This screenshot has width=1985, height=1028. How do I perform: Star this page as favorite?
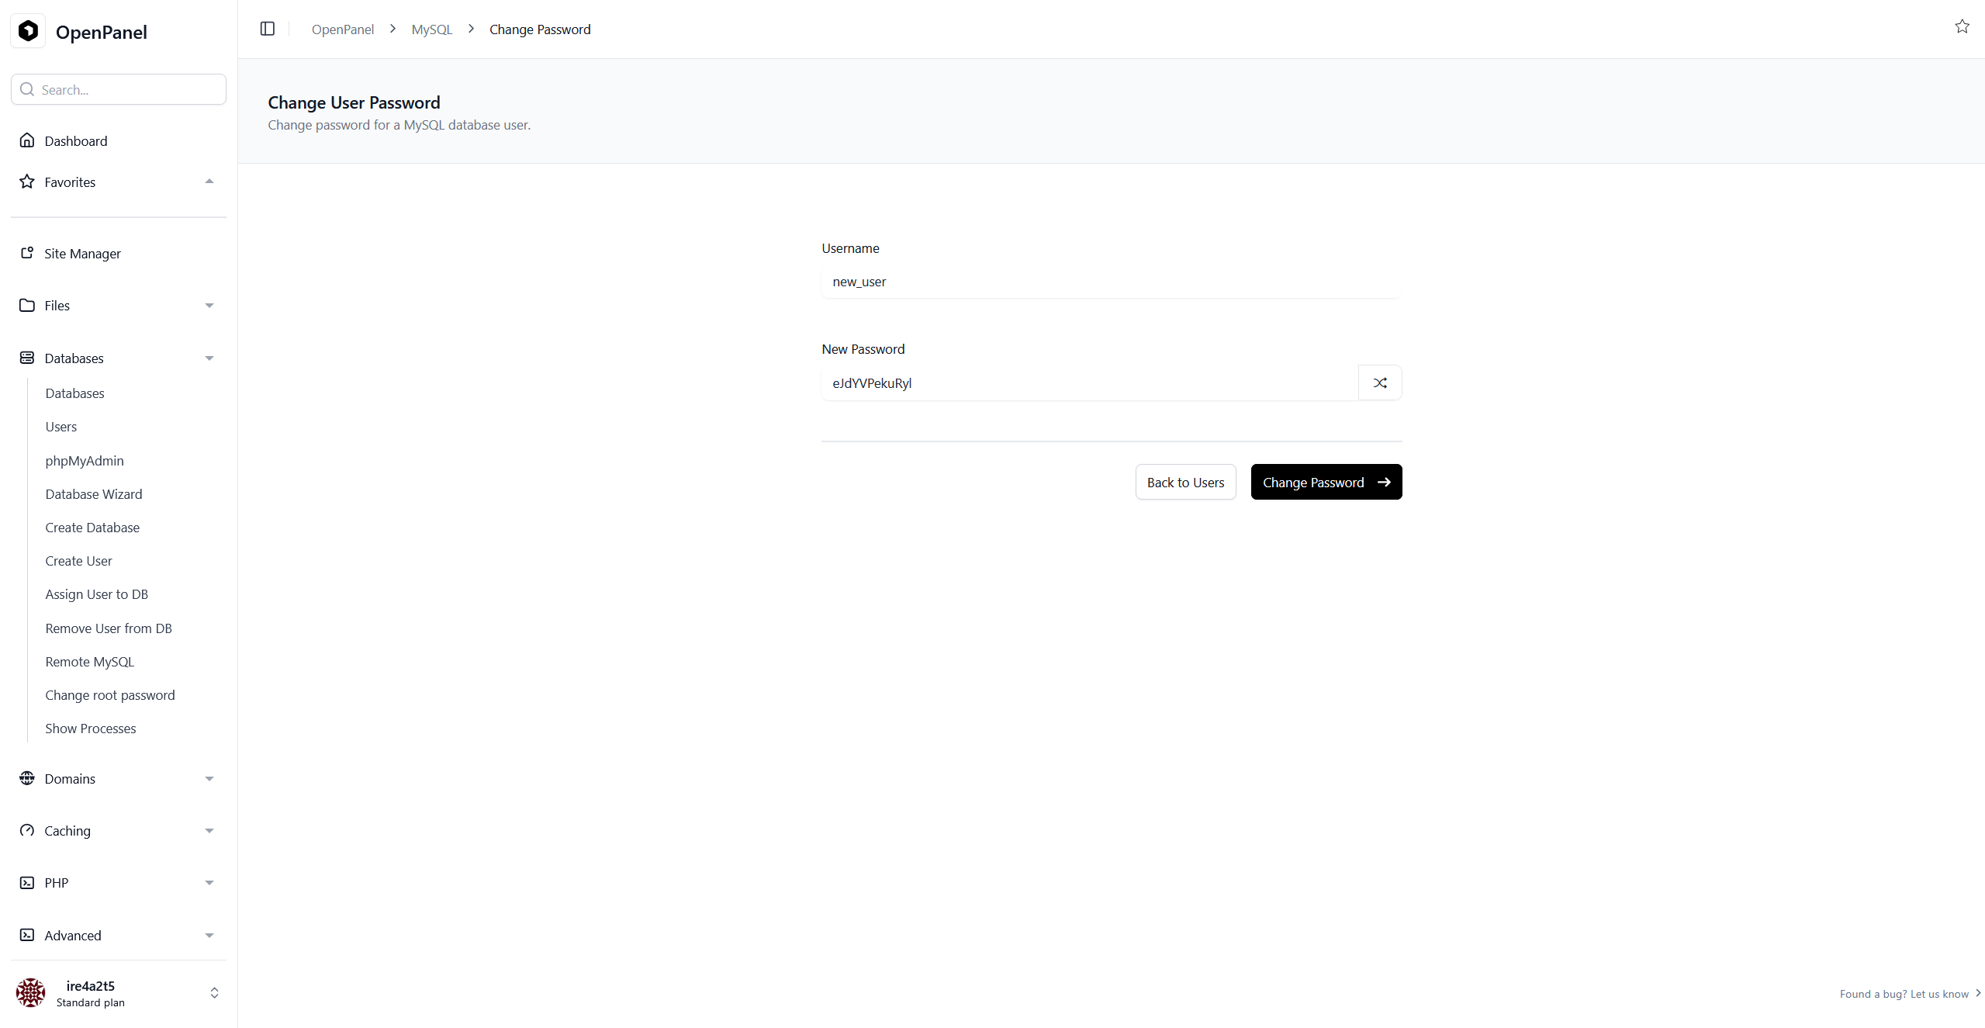(x=1962, y=27)
